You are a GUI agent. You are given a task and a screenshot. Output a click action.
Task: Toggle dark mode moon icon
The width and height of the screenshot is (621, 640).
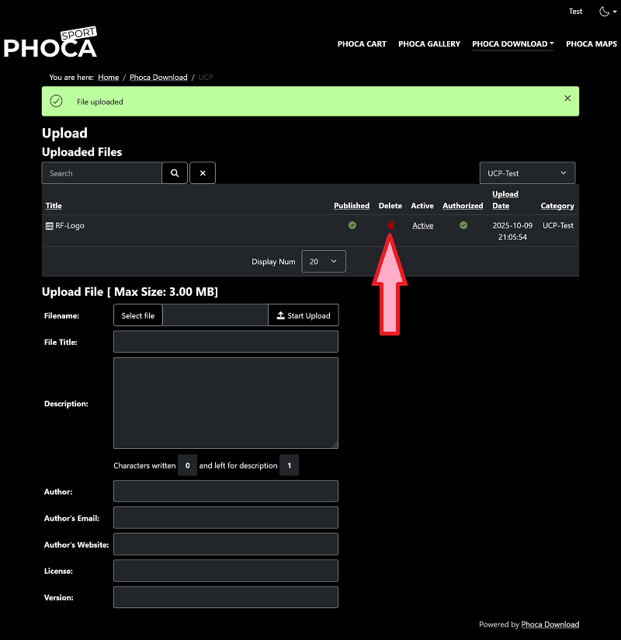tap(605, 12)
